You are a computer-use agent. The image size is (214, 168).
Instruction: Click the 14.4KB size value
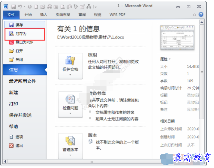tap(193, 66)
